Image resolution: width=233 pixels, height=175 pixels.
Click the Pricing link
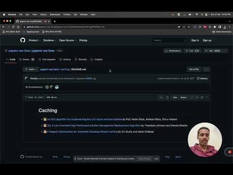coord(83,40)
